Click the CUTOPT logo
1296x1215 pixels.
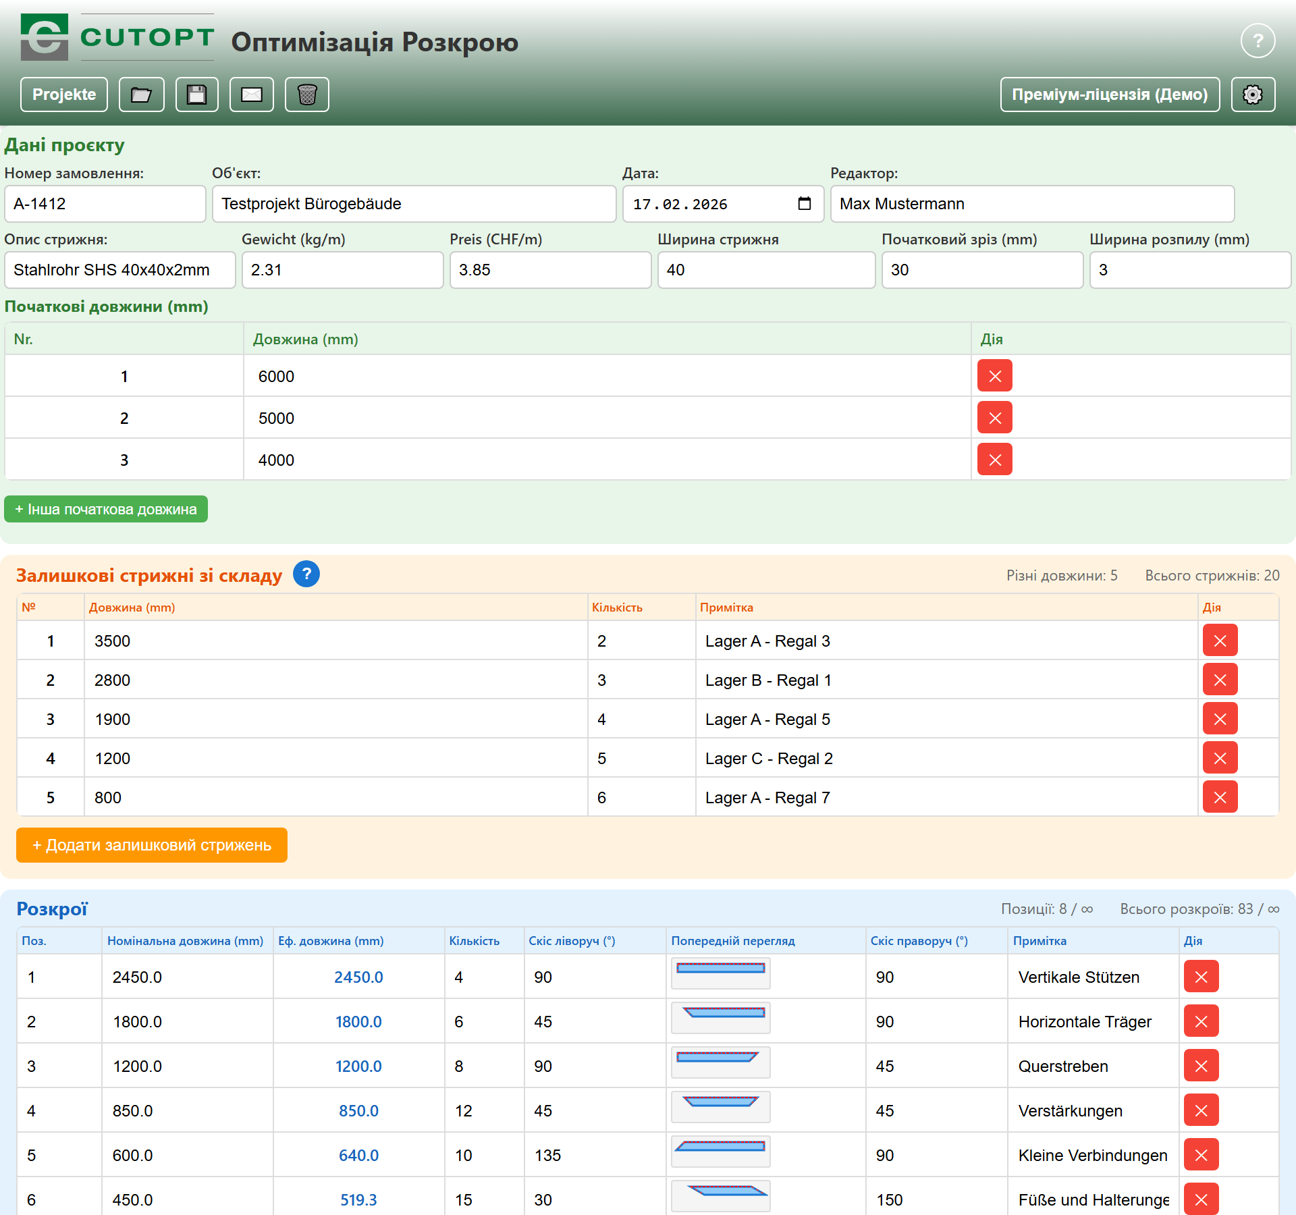117,37
